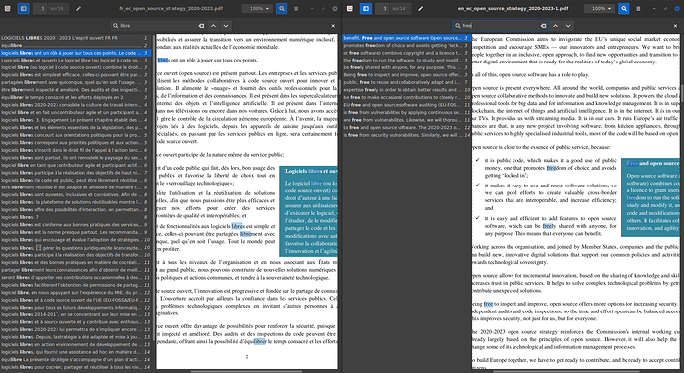The height and width of the screenshot is (373, 684).
Task: Select result 'Being free to inspect and improve'
Action: point(405,75)
